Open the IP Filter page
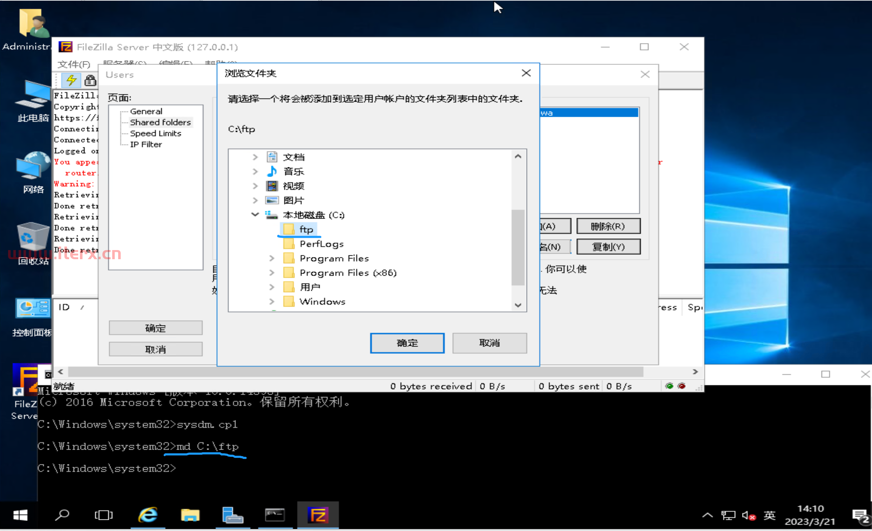The height and width of the screenshot is (531, 872). click(146, 144)
